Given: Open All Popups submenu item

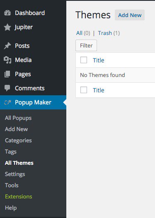Looking at the screenshot, I should (18, 118).
